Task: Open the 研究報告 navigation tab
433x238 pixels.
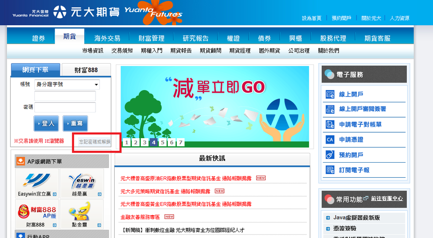Action: 195,38
